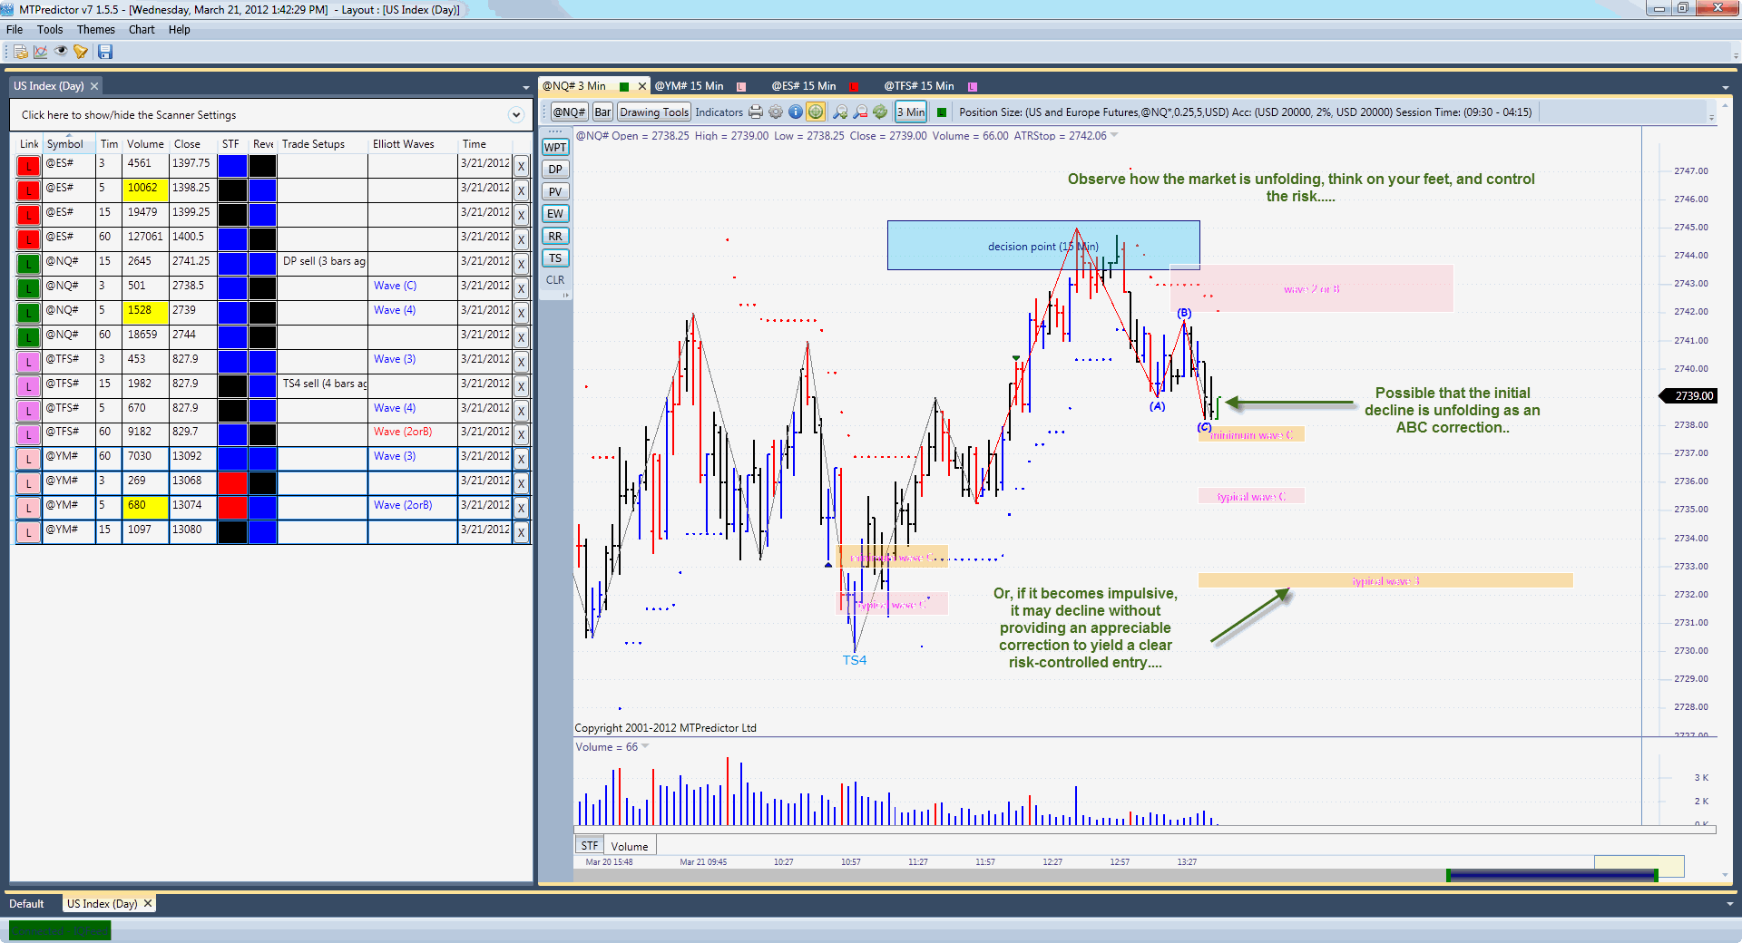Toggle link button on @NQ# 15 row
1742x943 pixels.
pyautogui.click(x=29, y=264)
